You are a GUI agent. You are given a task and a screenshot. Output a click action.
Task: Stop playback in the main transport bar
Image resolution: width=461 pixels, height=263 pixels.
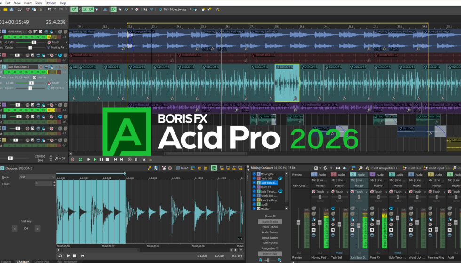click(x=107, y=159)
